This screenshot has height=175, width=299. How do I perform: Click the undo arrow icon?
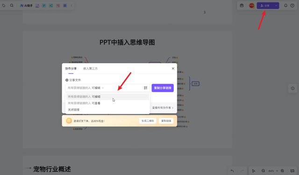click(x=232, y=171)
